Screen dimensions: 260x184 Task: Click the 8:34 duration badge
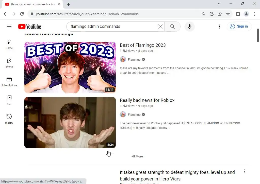click(110, 145)
